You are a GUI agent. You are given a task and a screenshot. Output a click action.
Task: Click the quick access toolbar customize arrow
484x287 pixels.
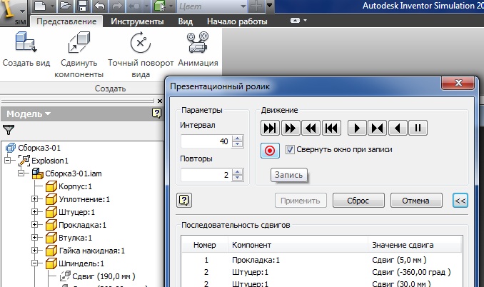pyautogui.click(x=270, y=5)
